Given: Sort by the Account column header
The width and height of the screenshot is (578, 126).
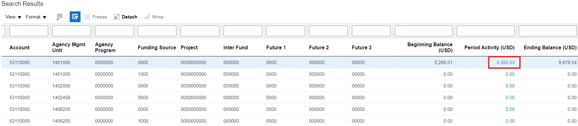Looking at the screenshot, I should pyautogui.click(x=19, y=47).
